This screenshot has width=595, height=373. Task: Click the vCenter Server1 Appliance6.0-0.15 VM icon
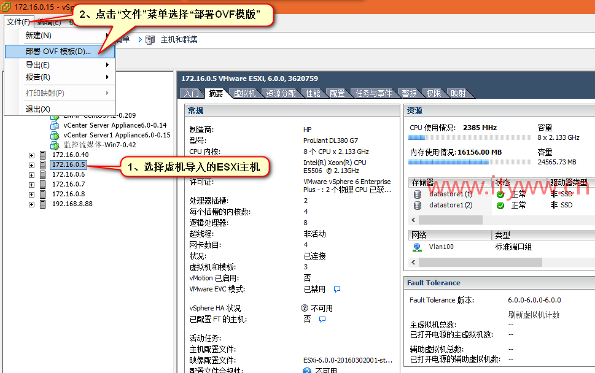click(x=55, y=136)
